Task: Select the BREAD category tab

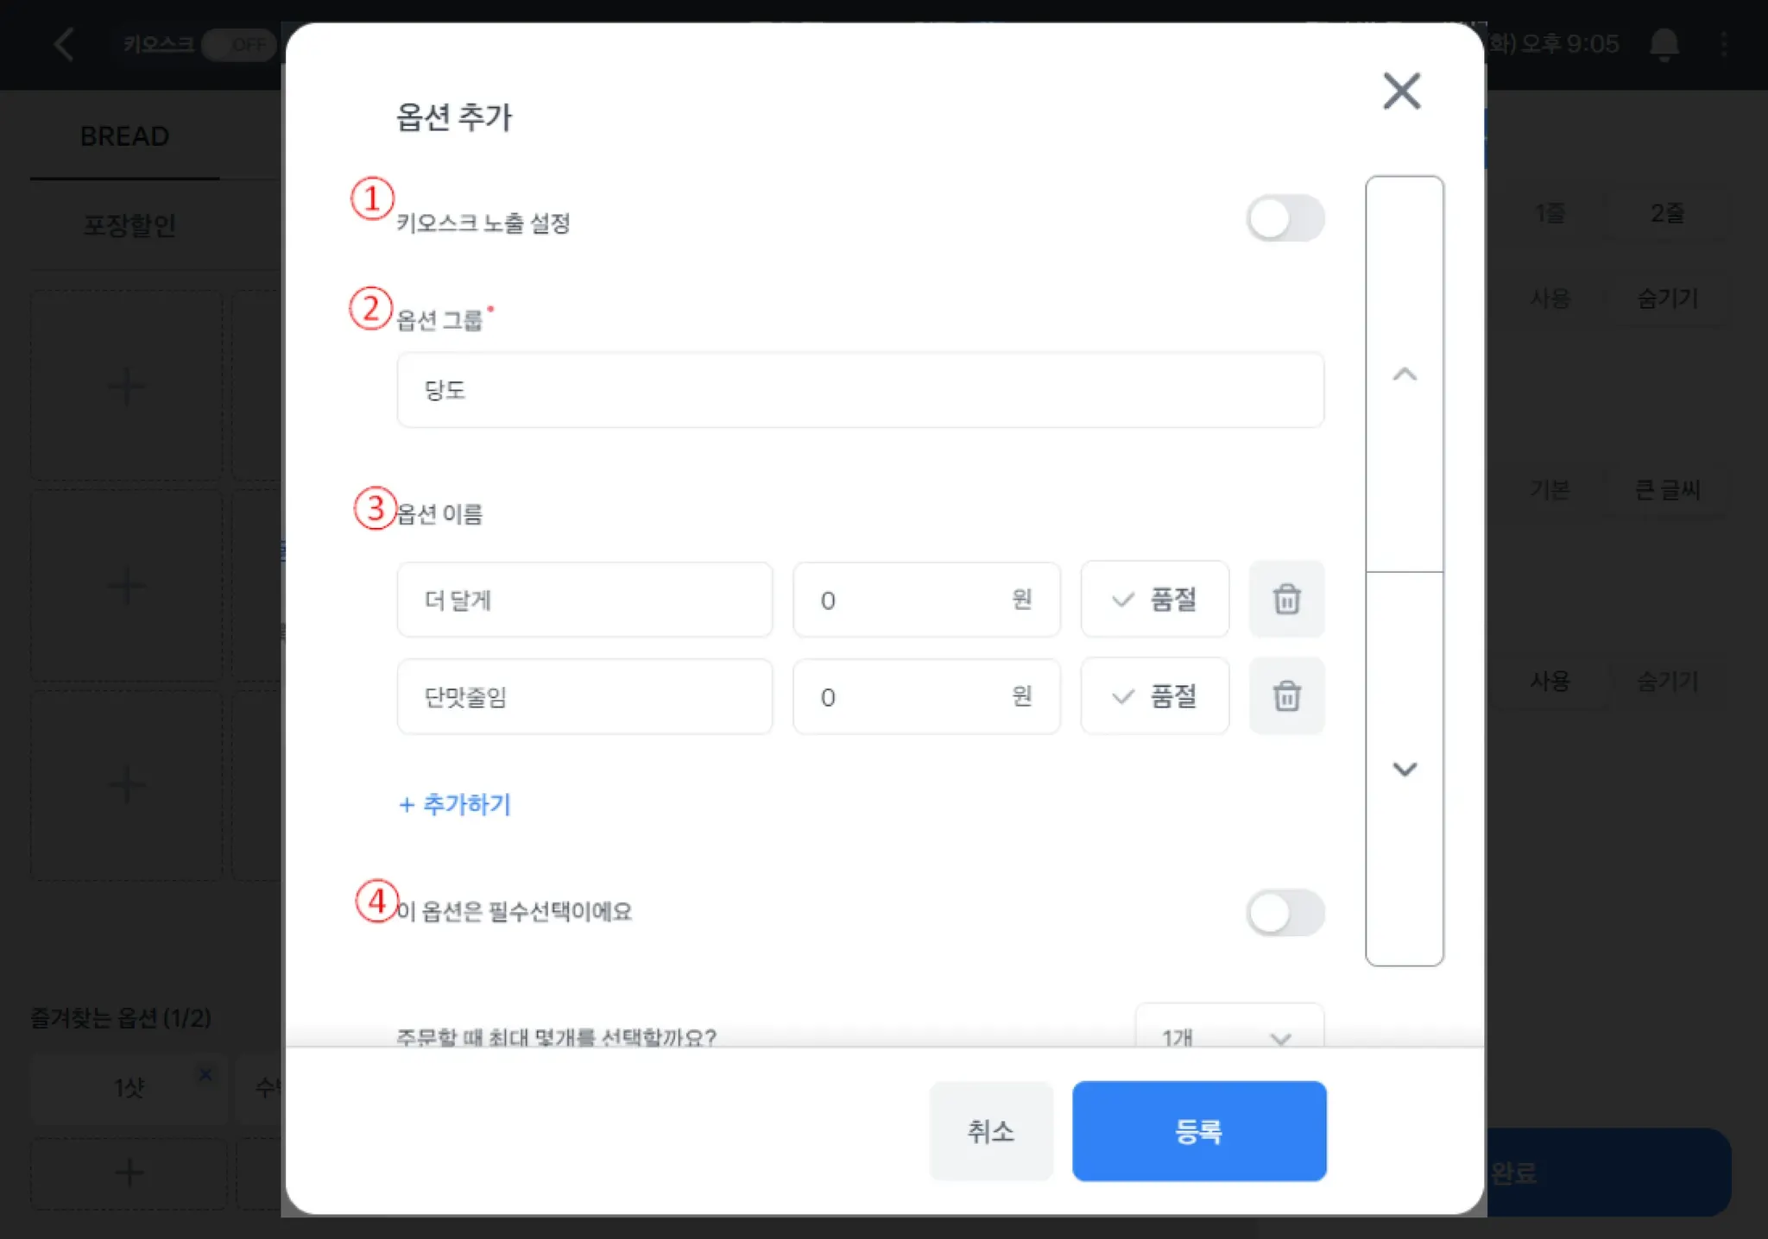Action: tap(124, 136)
